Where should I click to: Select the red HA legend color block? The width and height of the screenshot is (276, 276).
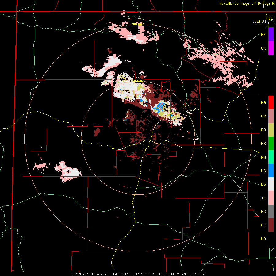point(271,102)
